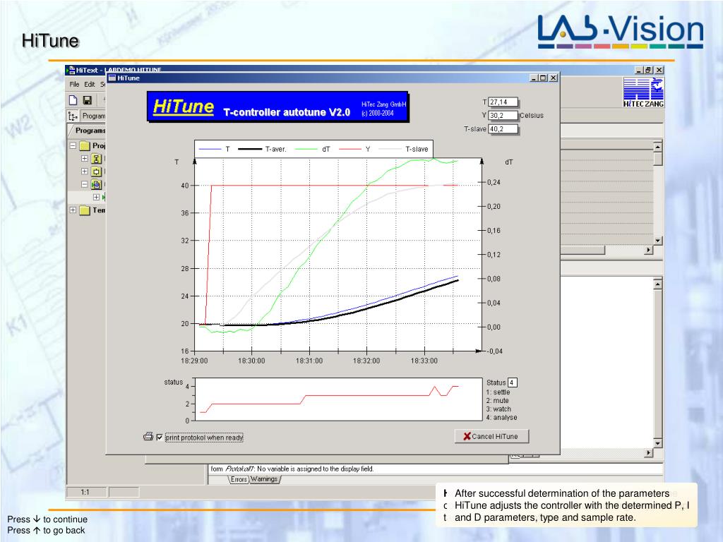Click lower-right panel scrollbar up arrow
723x542 pixels.
tap(658, 284)
